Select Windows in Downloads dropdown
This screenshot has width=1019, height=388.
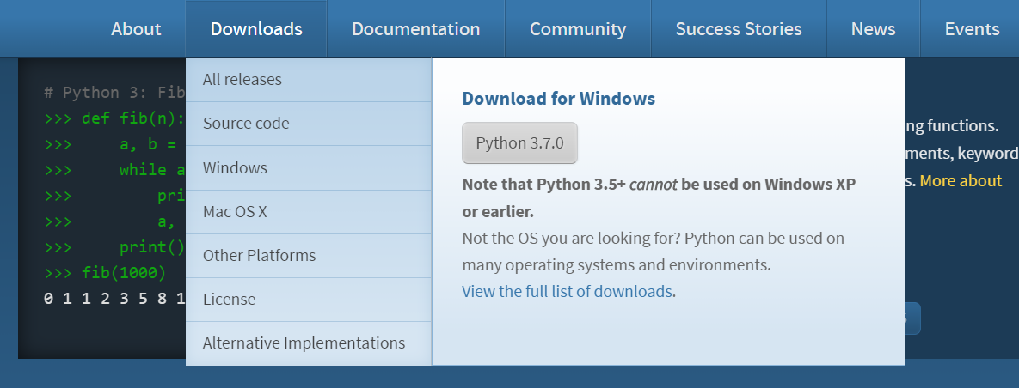pyautogui.click(x=309, y=167)
